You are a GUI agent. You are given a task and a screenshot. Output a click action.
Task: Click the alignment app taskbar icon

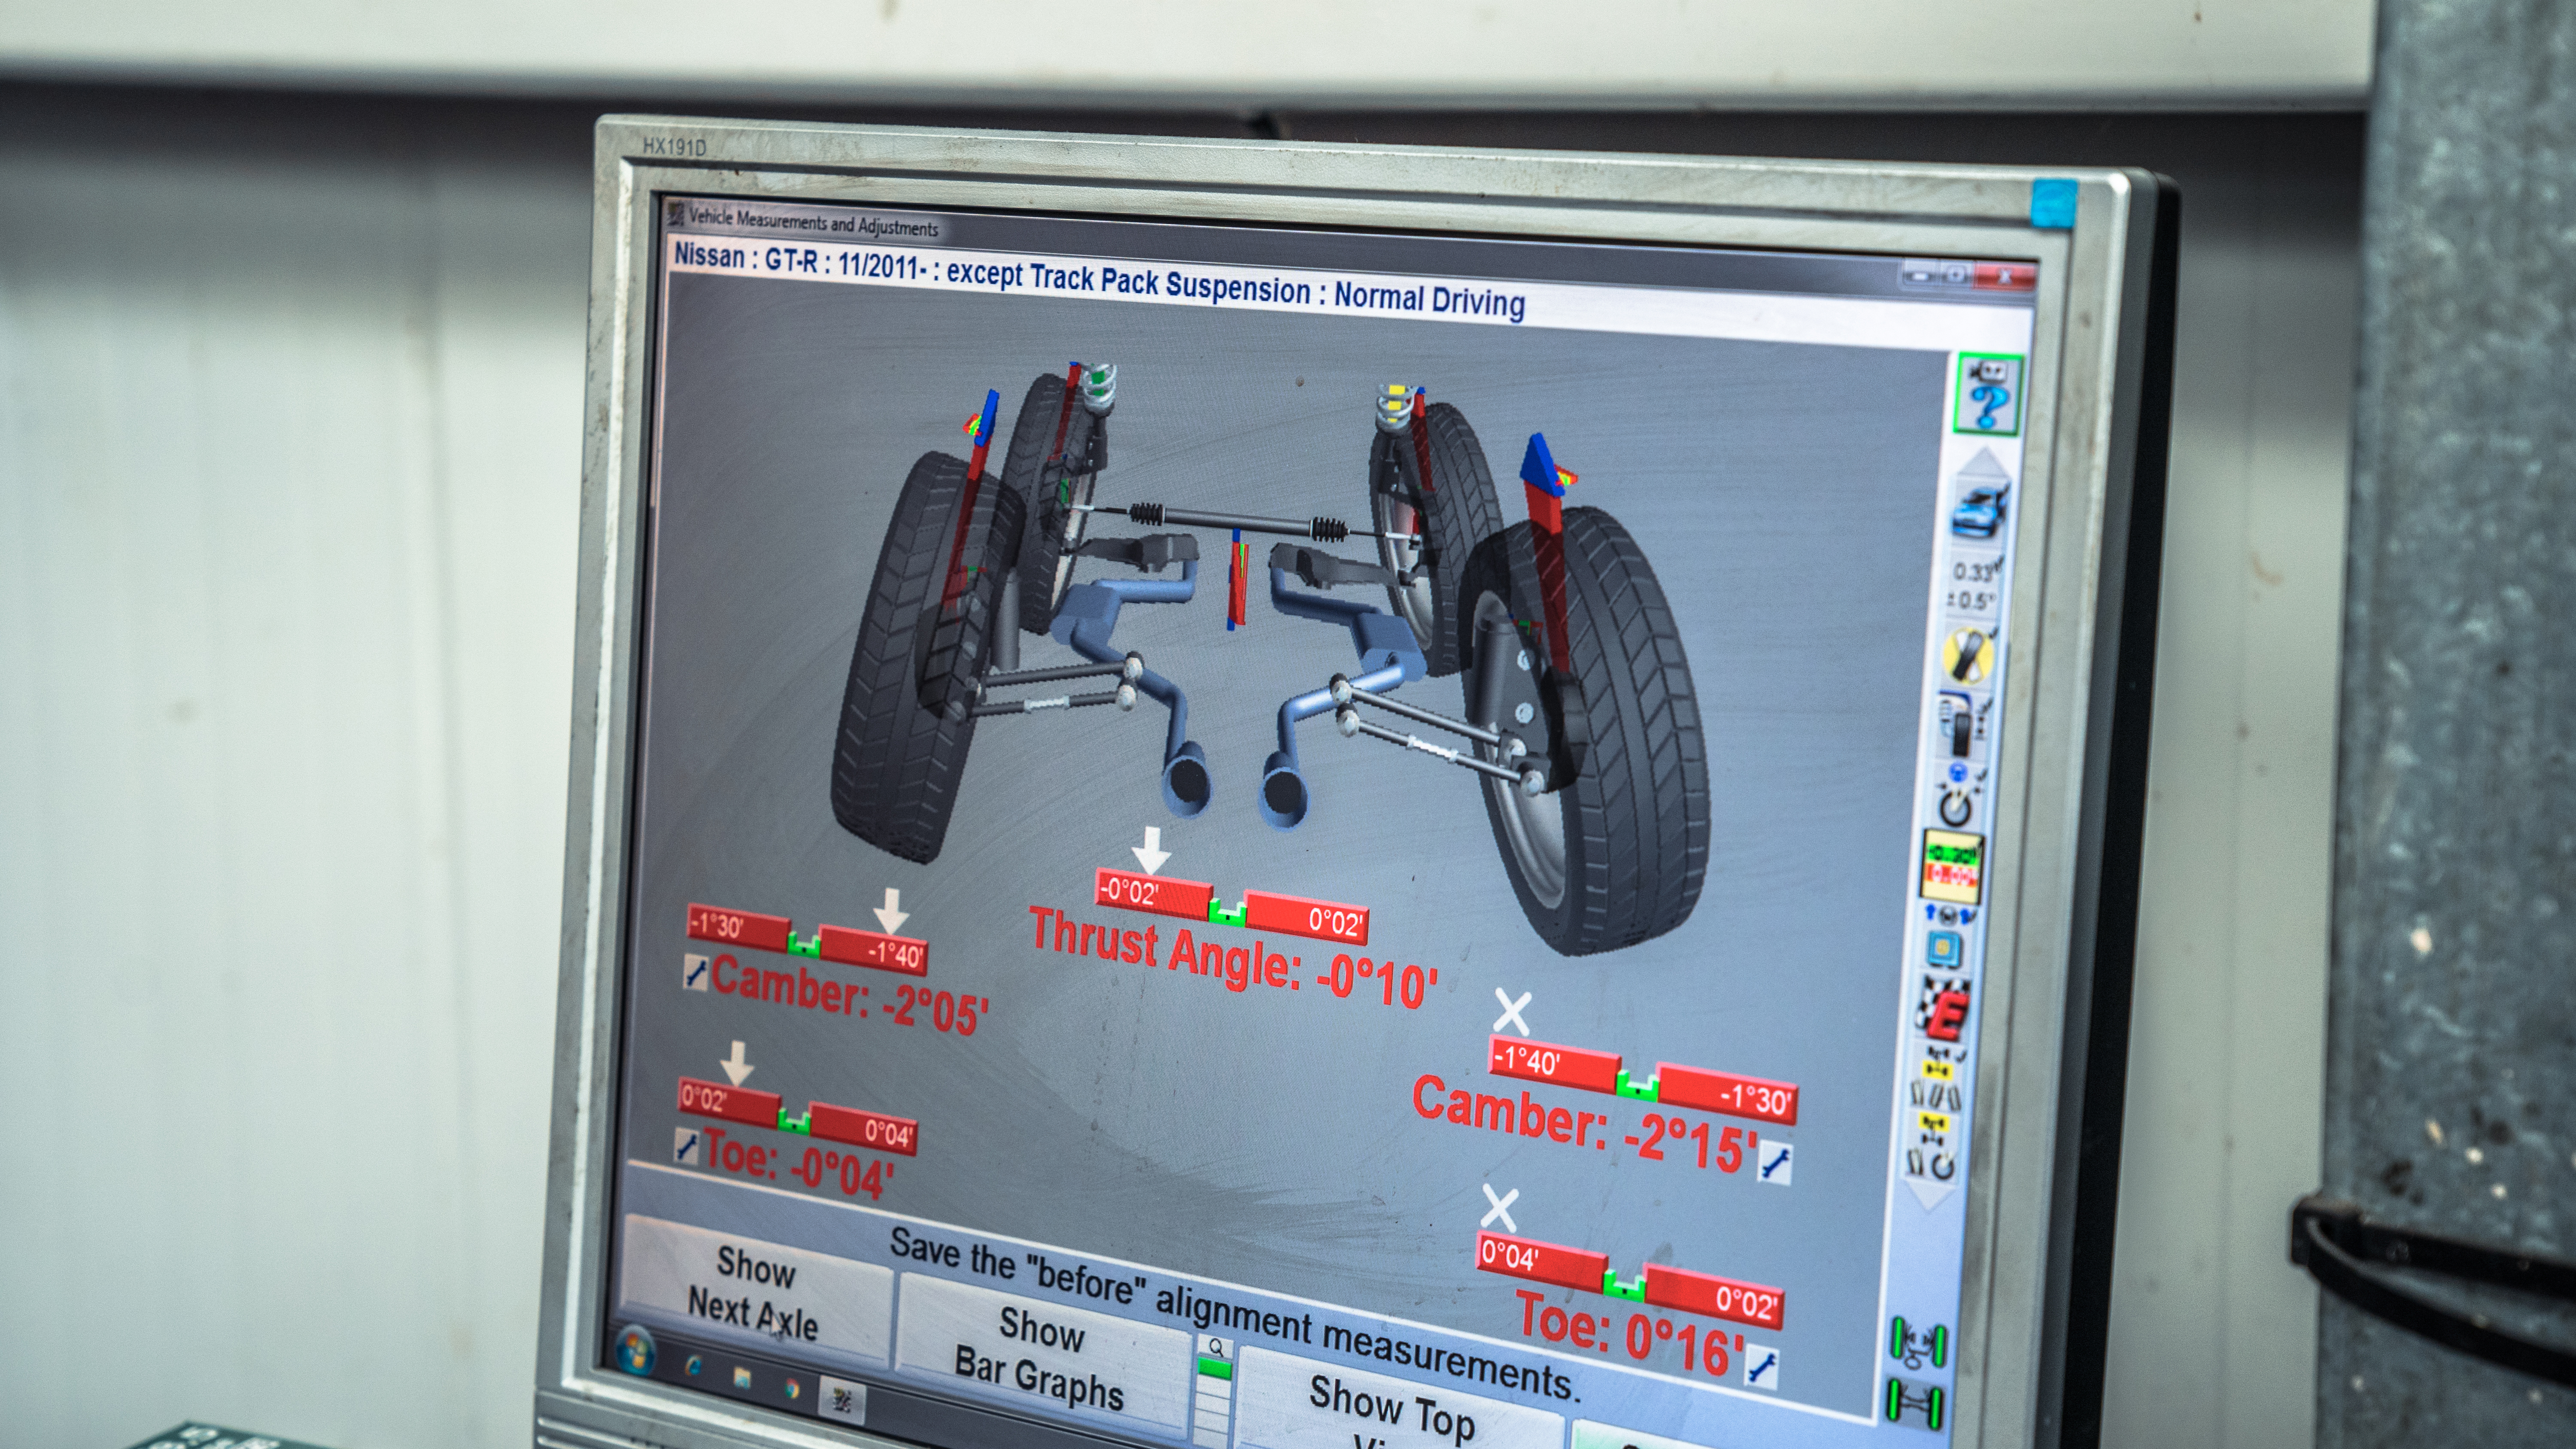[x=841, y=1401]
